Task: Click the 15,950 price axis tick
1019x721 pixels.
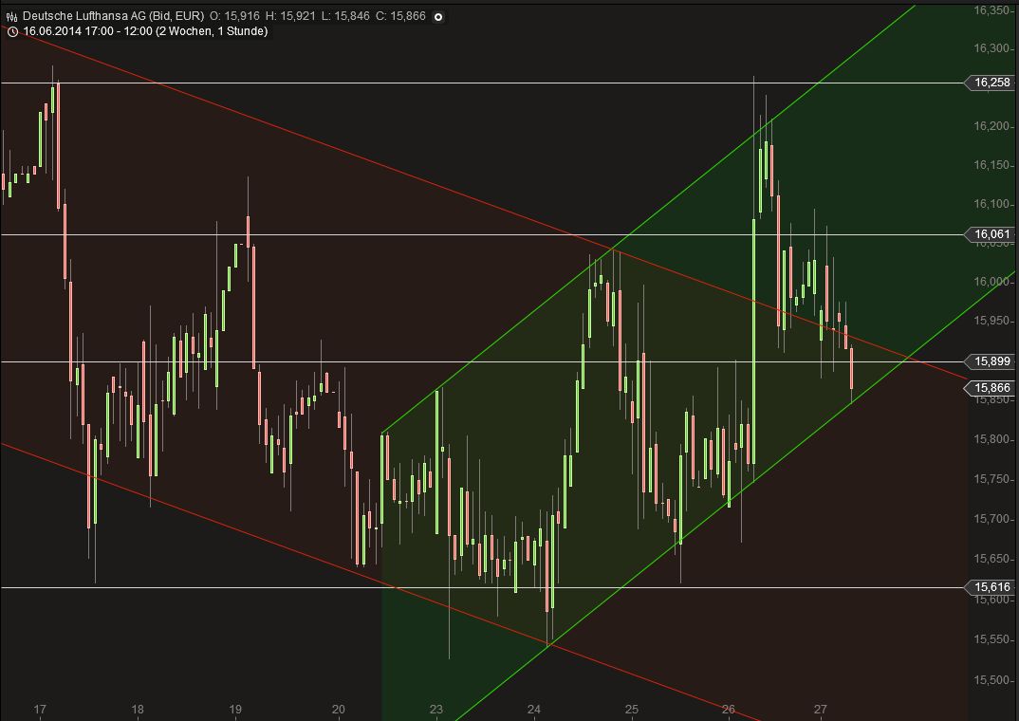Action: (x=991, y=321)
